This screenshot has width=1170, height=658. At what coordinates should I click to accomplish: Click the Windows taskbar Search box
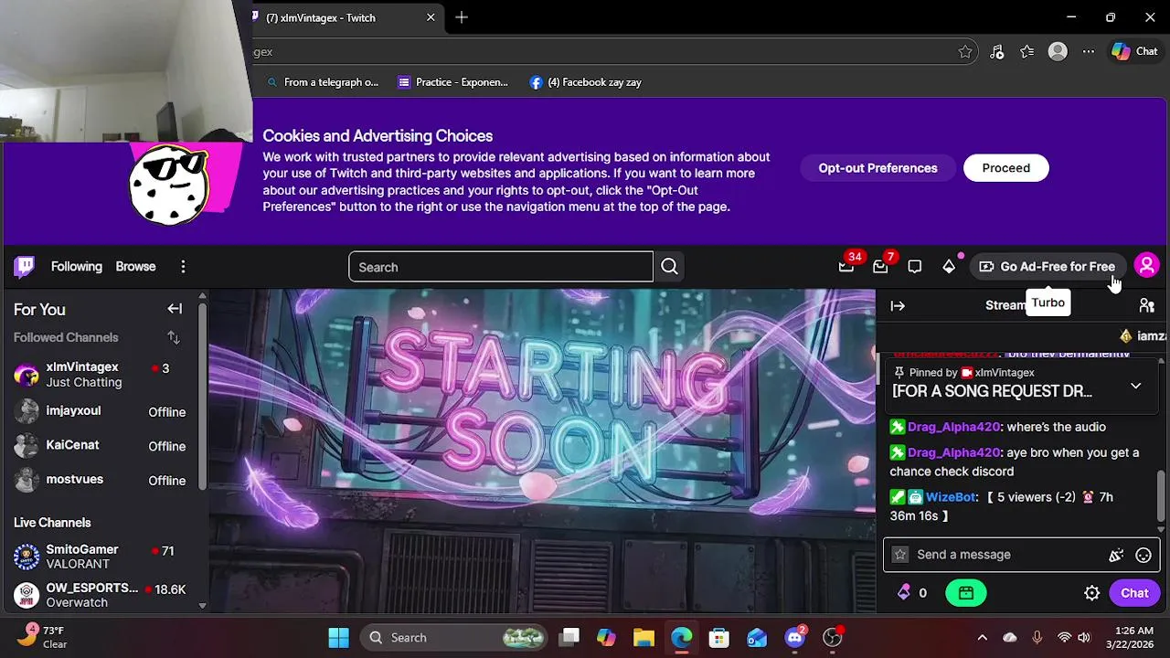tap(453, 638)
